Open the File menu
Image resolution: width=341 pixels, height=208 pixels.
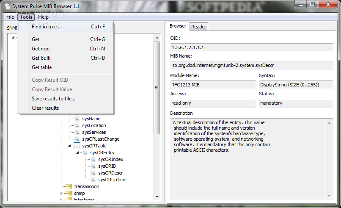pyautogui.click(x=10, y=17)
